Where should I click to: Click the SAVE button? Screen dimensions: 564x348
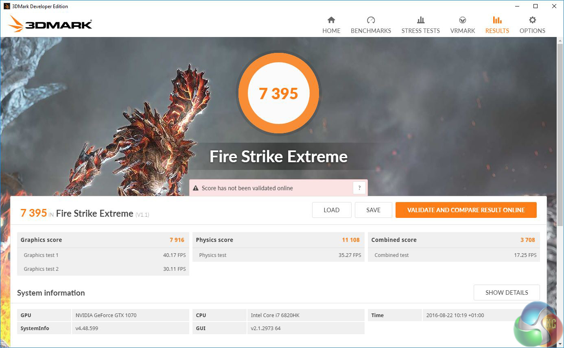[373, 210]
